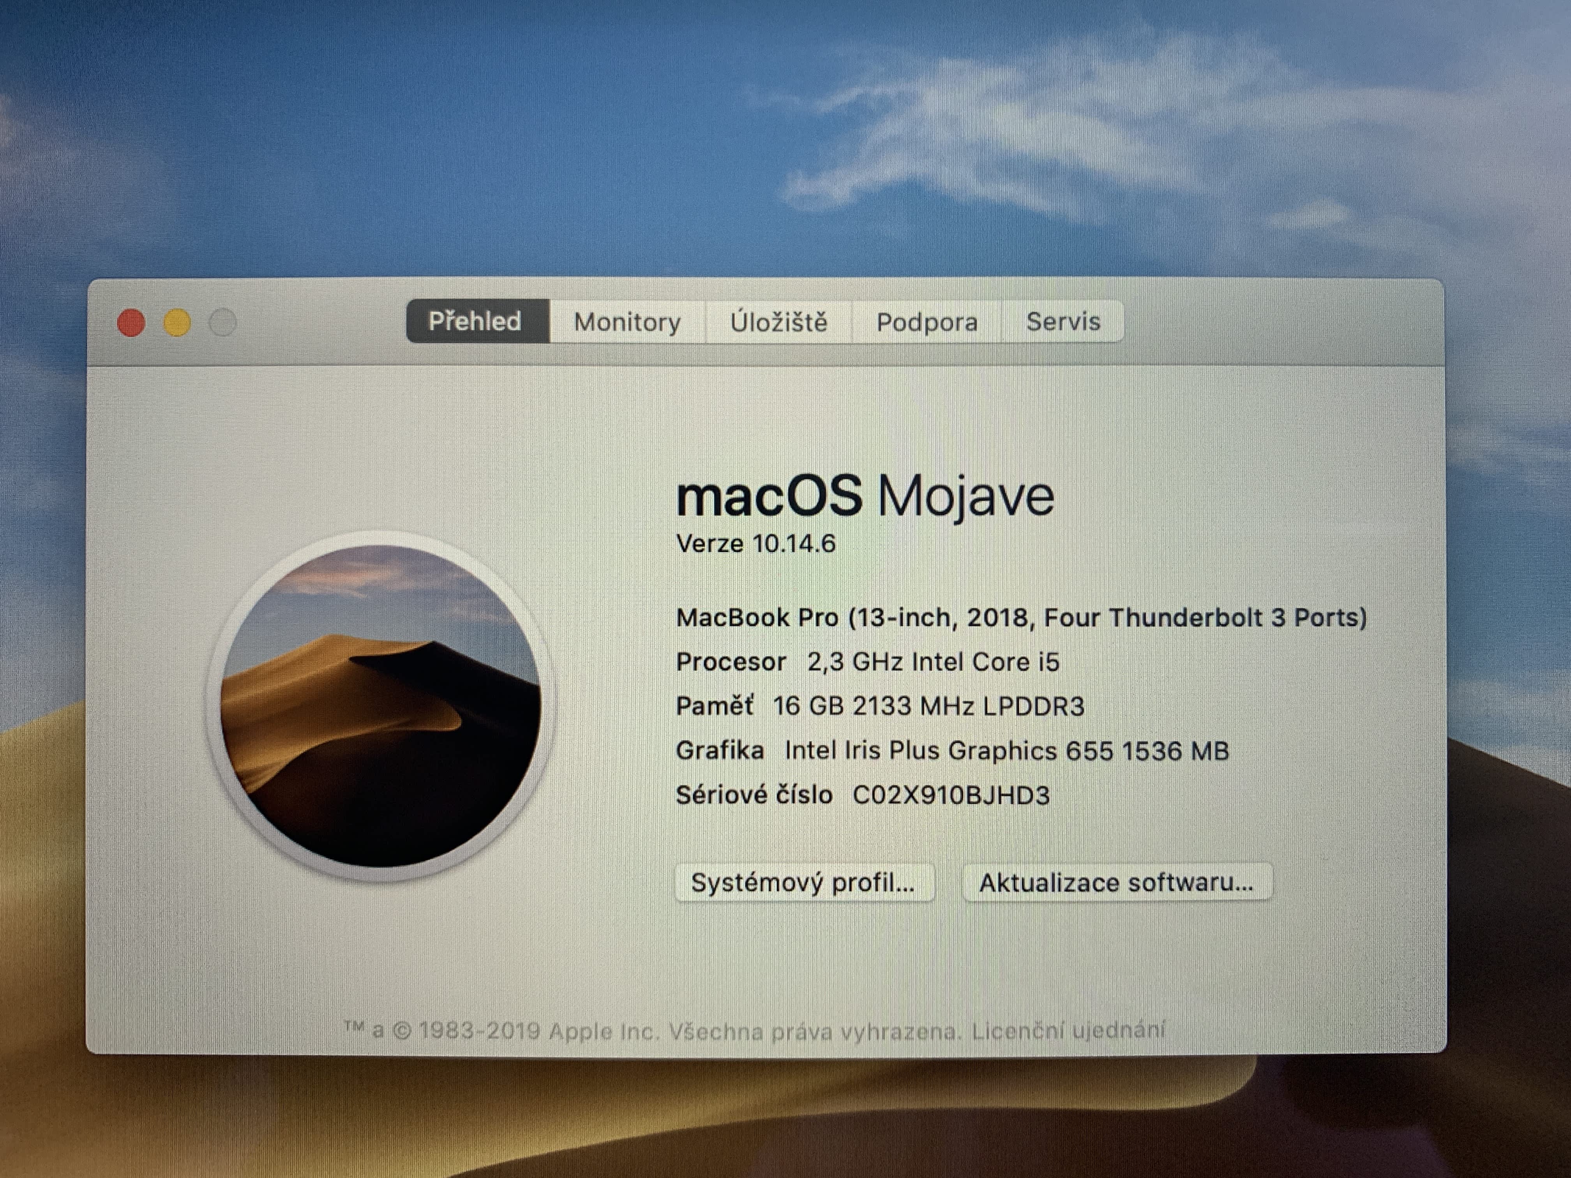Image resolution: width=1571 pixels, height=1178 pixels.
Task: Close the window with the red button
Action: (131, 323)
